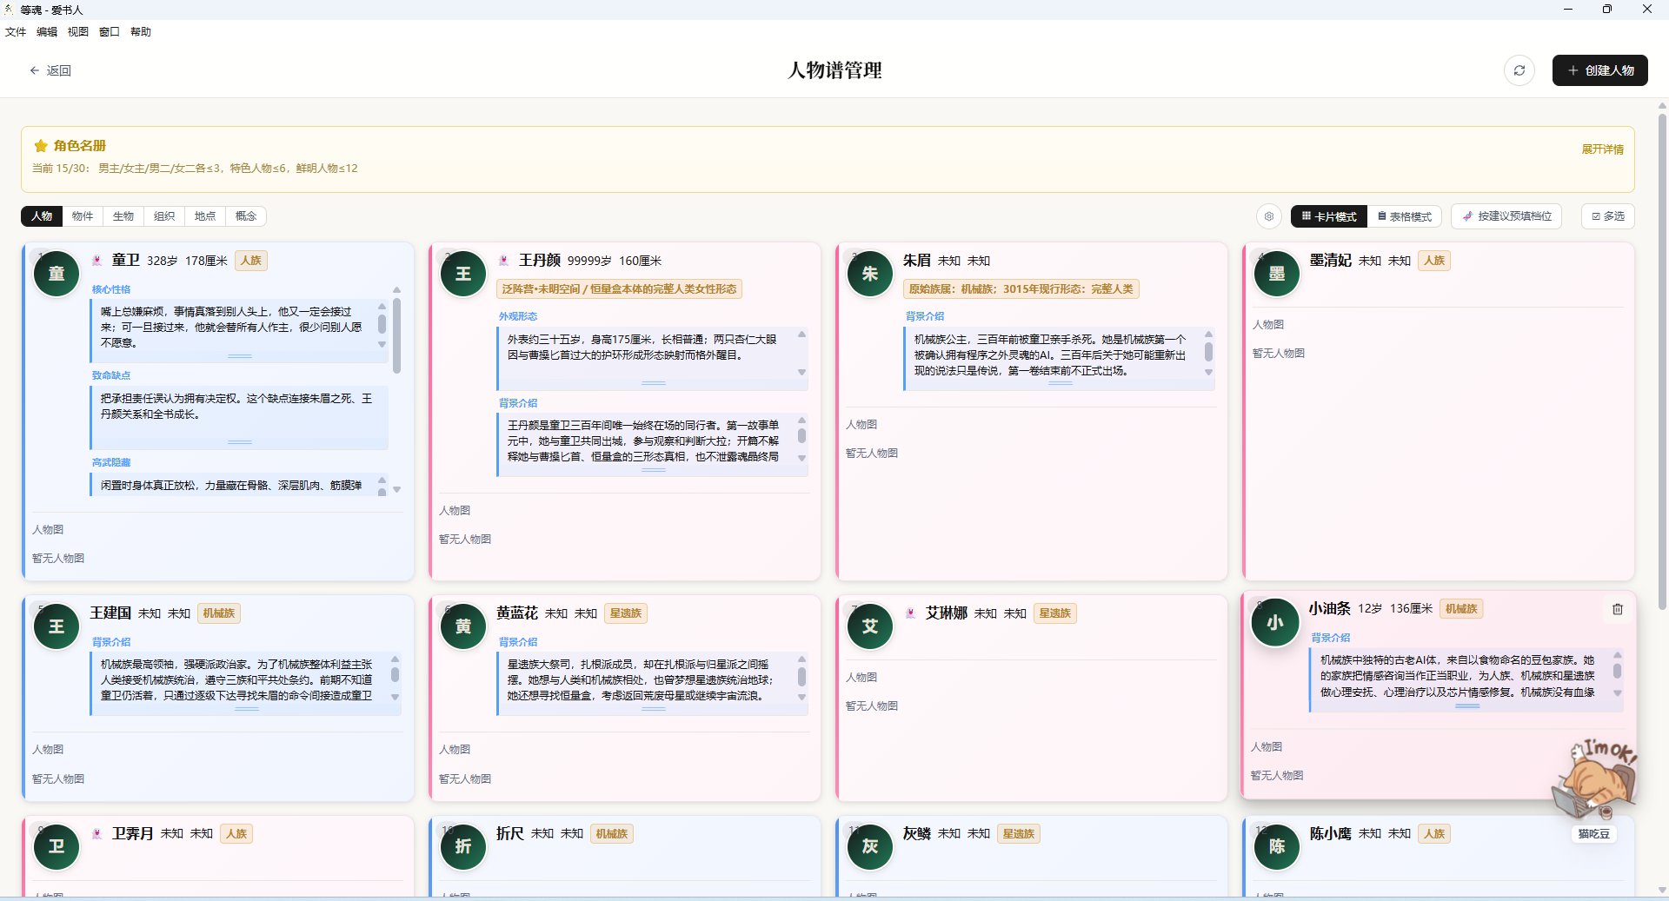This screenshot has width=1669, height=901.
Task: Open the settings gear beside 卡片模式
Action: 1269,216
